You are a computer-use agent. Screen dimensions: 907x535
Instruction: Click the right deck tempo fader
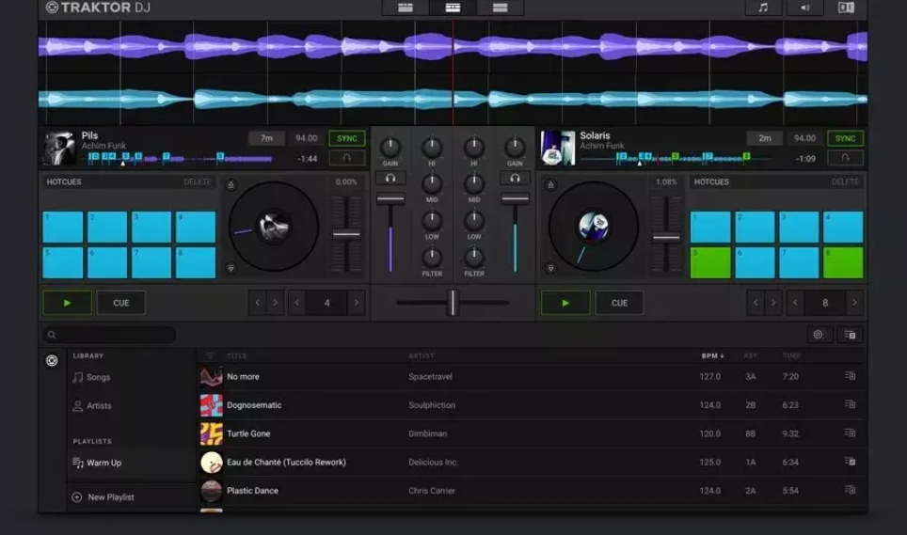(x=666, y=238)
